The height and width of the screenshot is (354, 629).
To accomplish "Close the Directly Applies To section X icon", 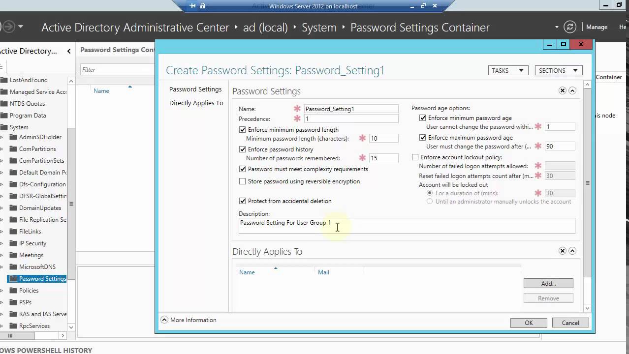I will [x=563, y=251].
